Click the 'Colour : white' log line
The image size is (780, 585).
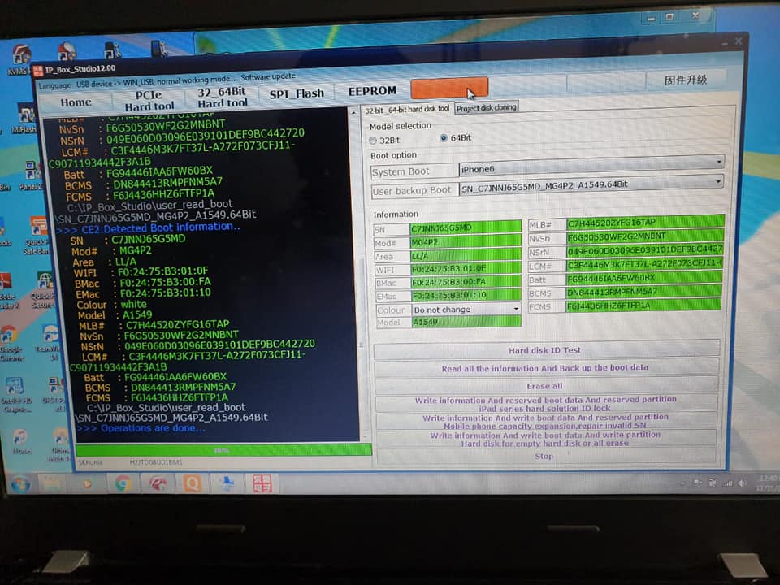point(112,305)
